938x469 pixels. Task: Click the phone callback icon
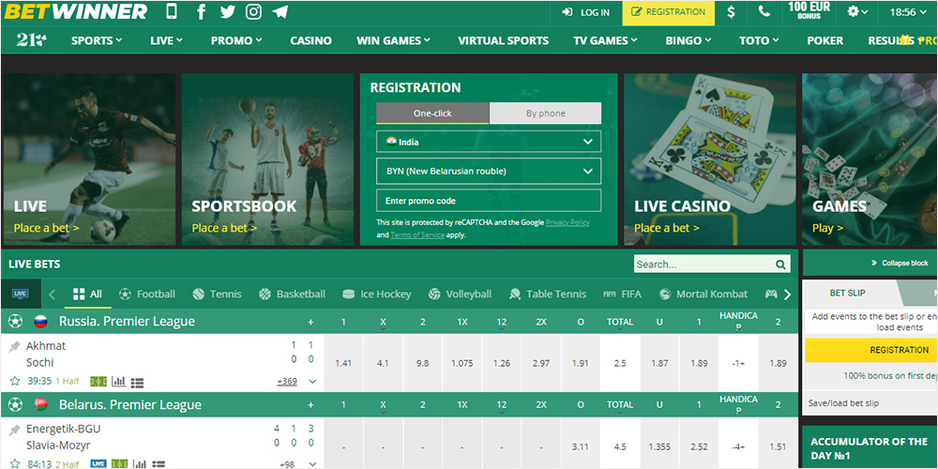[x=764, y=11]
